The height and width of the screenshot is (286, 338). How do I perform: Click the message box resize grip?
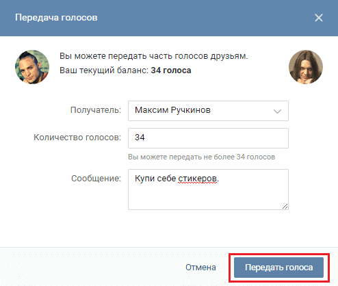285,206
